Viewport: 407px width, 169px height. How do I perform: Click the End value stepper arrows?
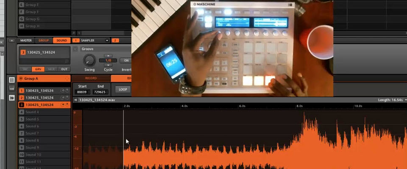[x=107, y=92]
